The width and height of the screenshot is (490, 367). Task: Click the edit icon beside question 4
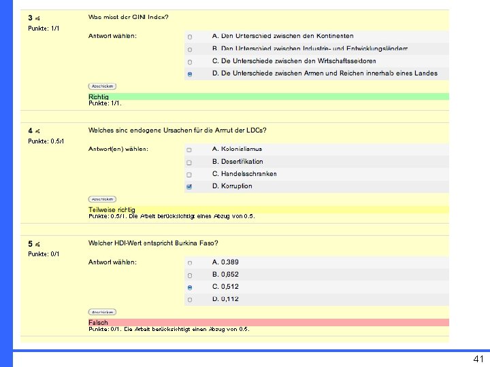37,131
